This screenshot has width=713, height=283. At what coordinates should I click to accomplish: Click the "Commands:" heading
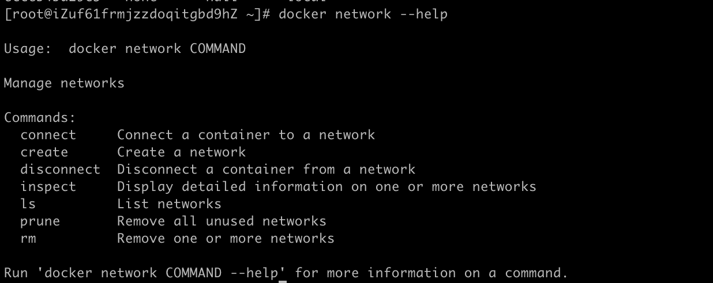[x=40, y=118]
